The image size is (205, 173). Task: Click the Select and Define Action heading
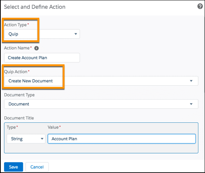[x=34, y=7]
